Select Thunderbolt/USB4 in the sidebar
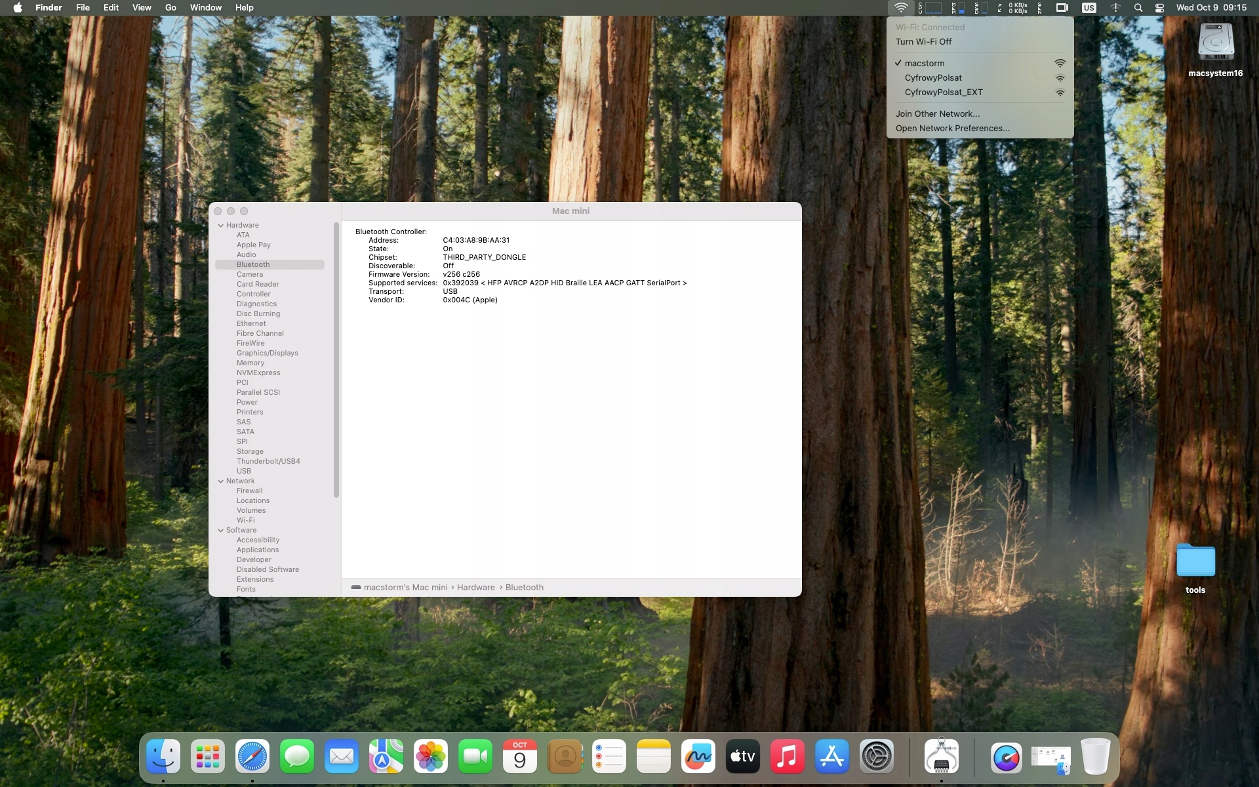Image resolution: width=1259 pixels, height=787 pixels. click(268, 462)
